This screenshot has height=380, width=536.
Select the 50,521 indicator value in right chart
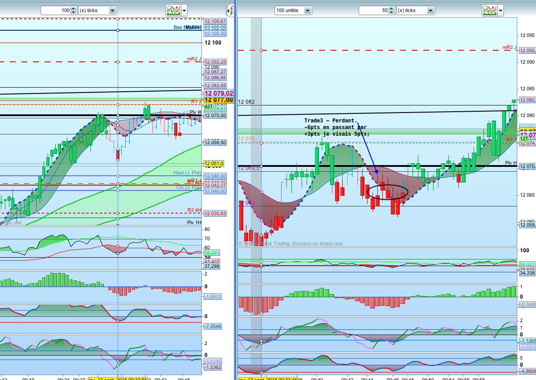click(528, 264)
